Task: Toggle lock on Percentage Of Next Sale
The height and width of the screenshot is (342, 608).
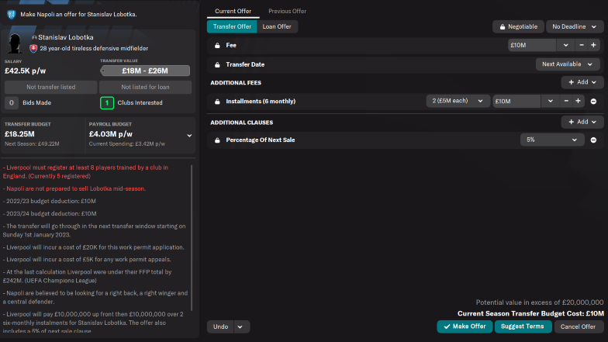Action: [217, 140]
